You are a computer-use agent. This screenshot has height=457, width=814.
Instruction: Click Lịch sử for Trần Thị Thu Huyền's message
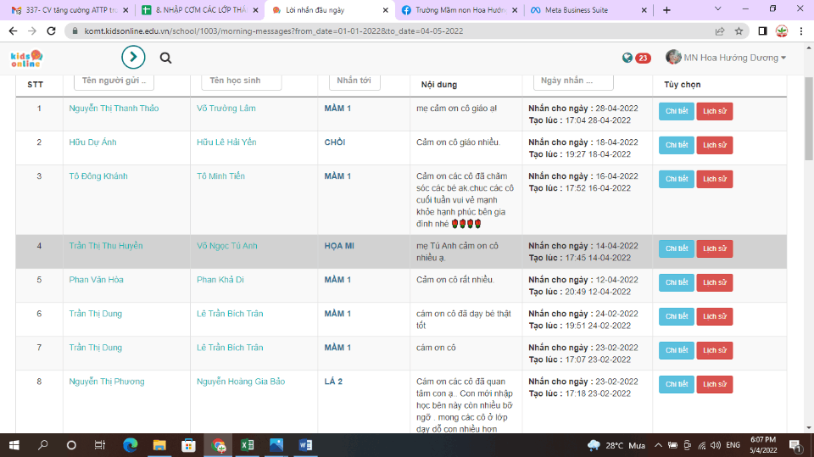[714, 248]
